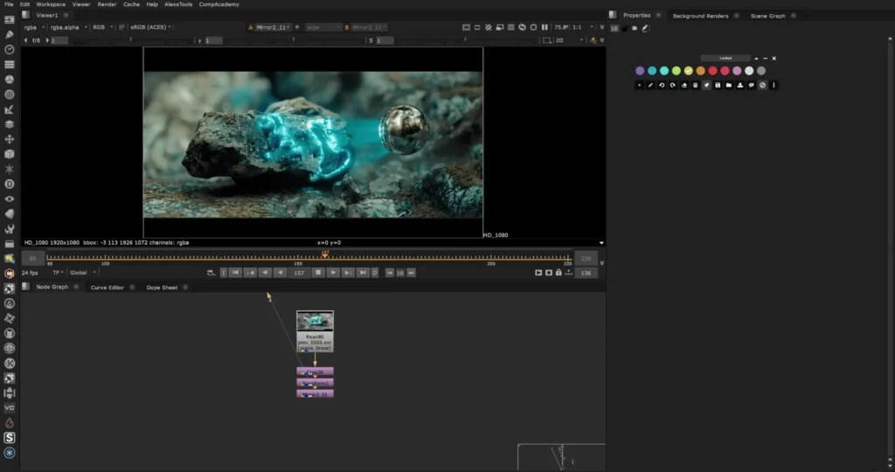This screenshot has height=472, width=895.
Task: Skip forward by 10 frames
Action: tap(411, 273)
